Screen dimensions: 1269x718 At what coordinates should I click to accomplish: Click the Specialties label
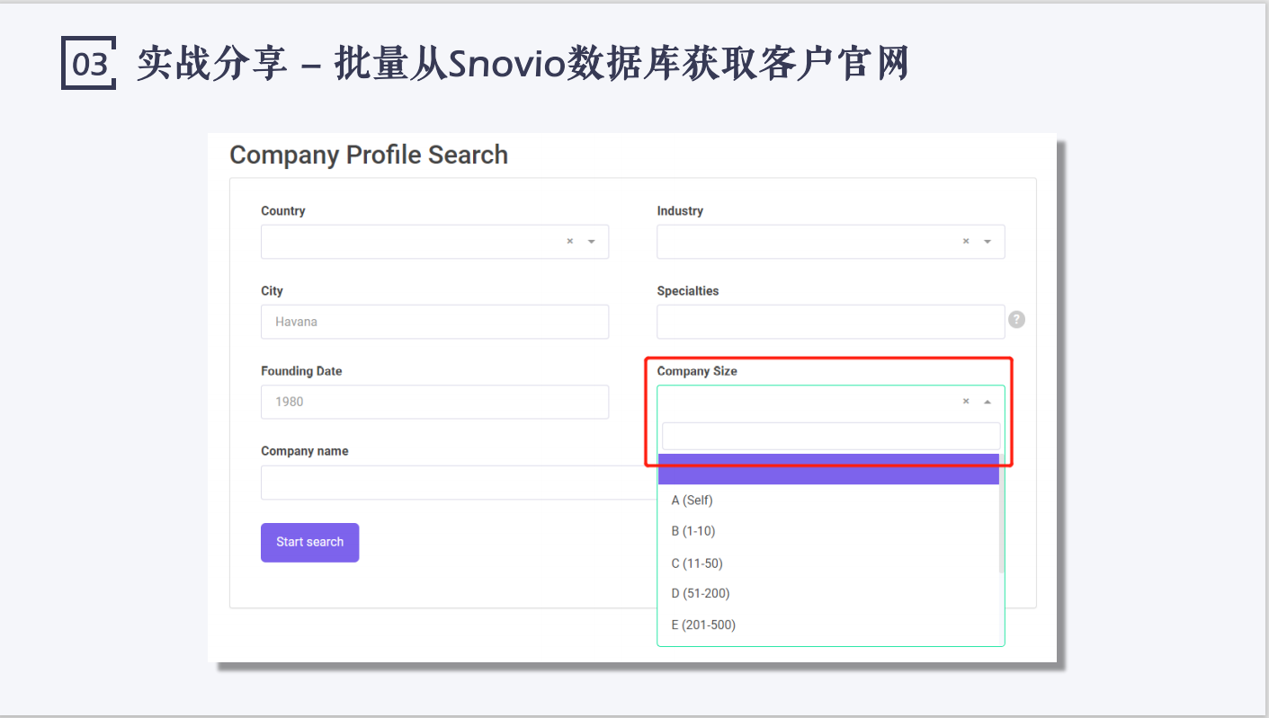(688, 291)
